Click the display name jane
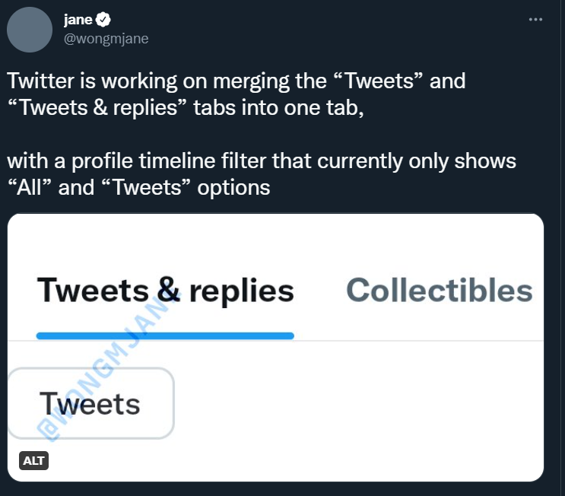 78,21
